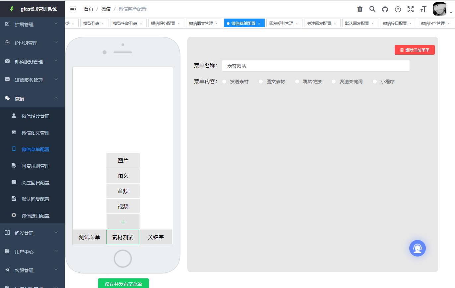Open the search magnifier in the header
Image resolution: width=455 pixels, height=288 pixels.
(372, 9)
